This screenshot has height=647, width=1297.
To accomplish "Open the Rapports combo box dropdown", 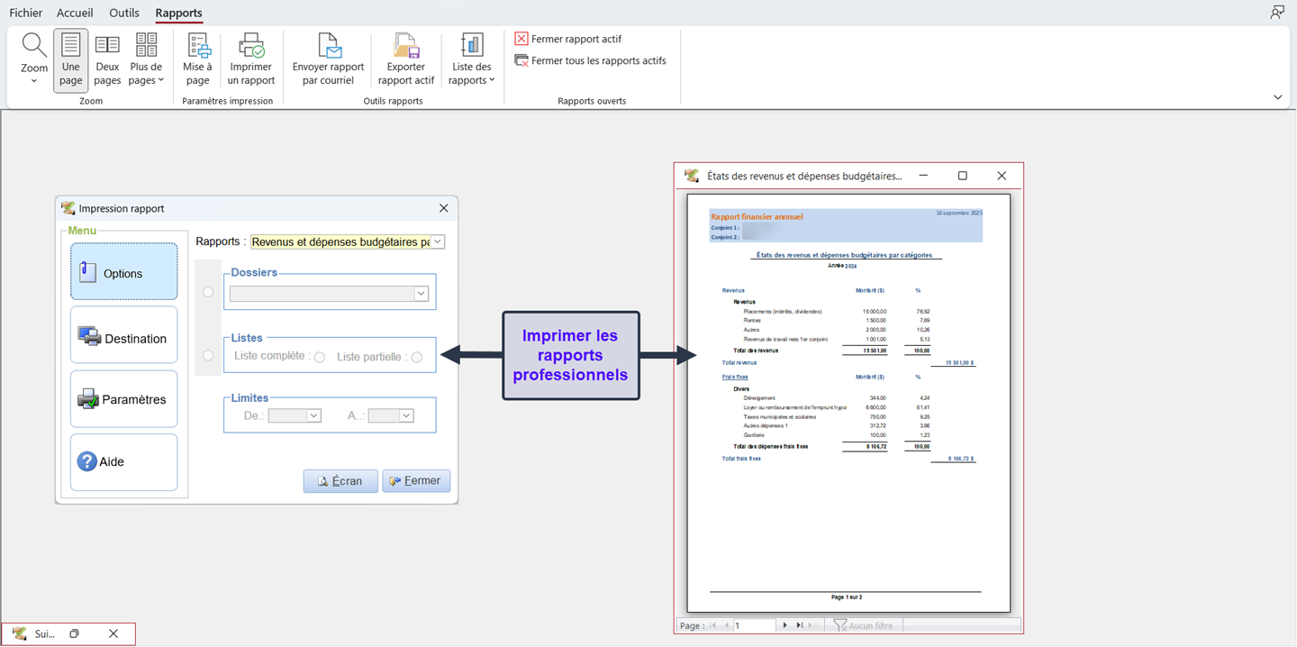I will [x=438, y=241].
